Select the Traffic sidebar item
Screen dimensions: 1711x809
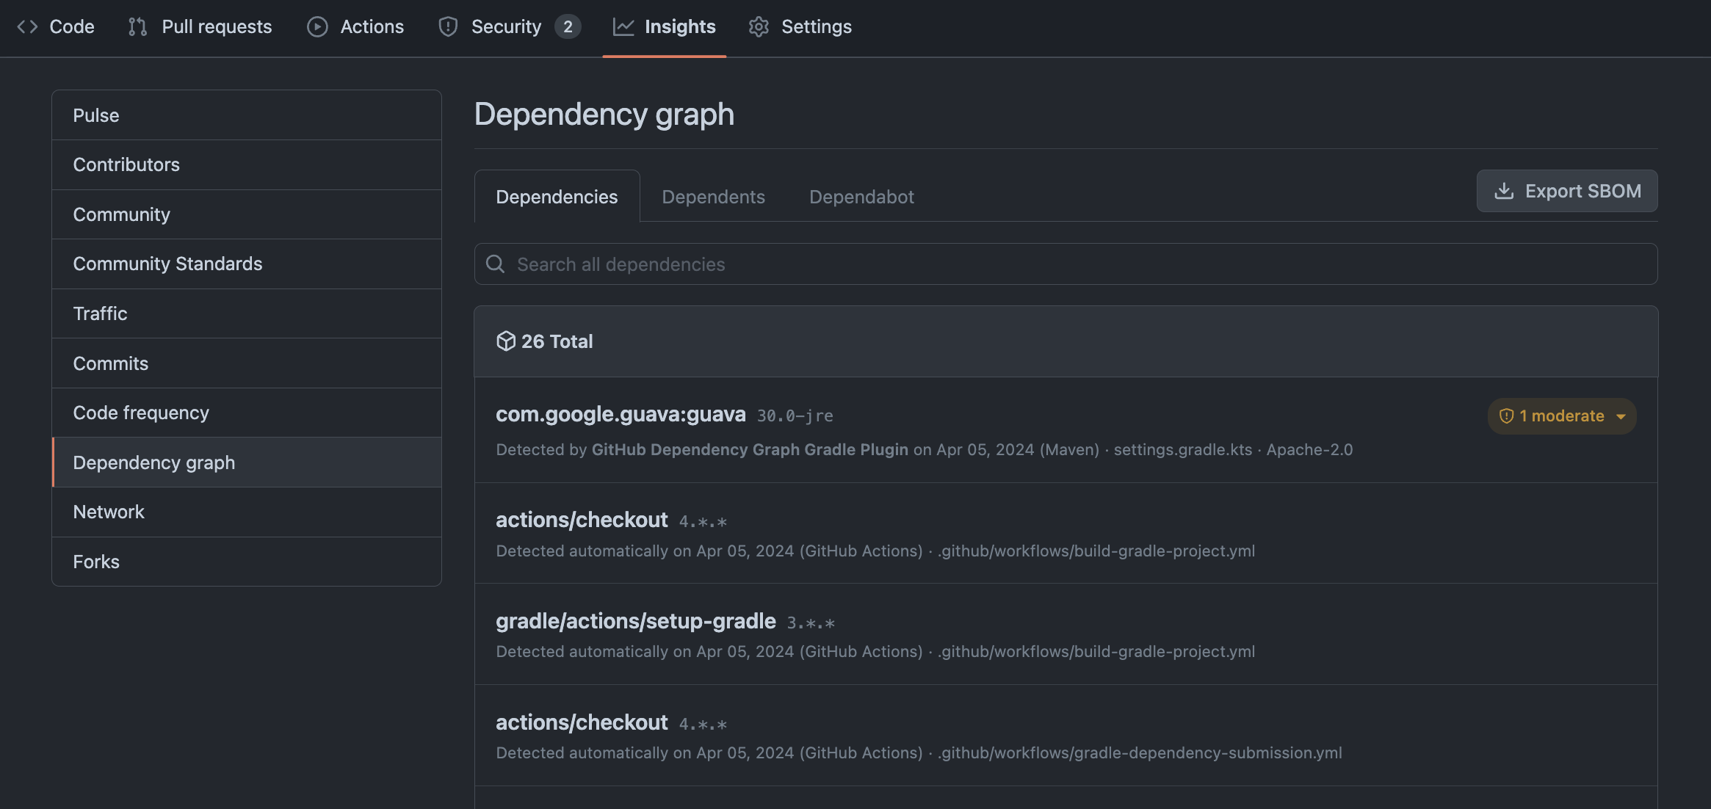coord(99,313)
